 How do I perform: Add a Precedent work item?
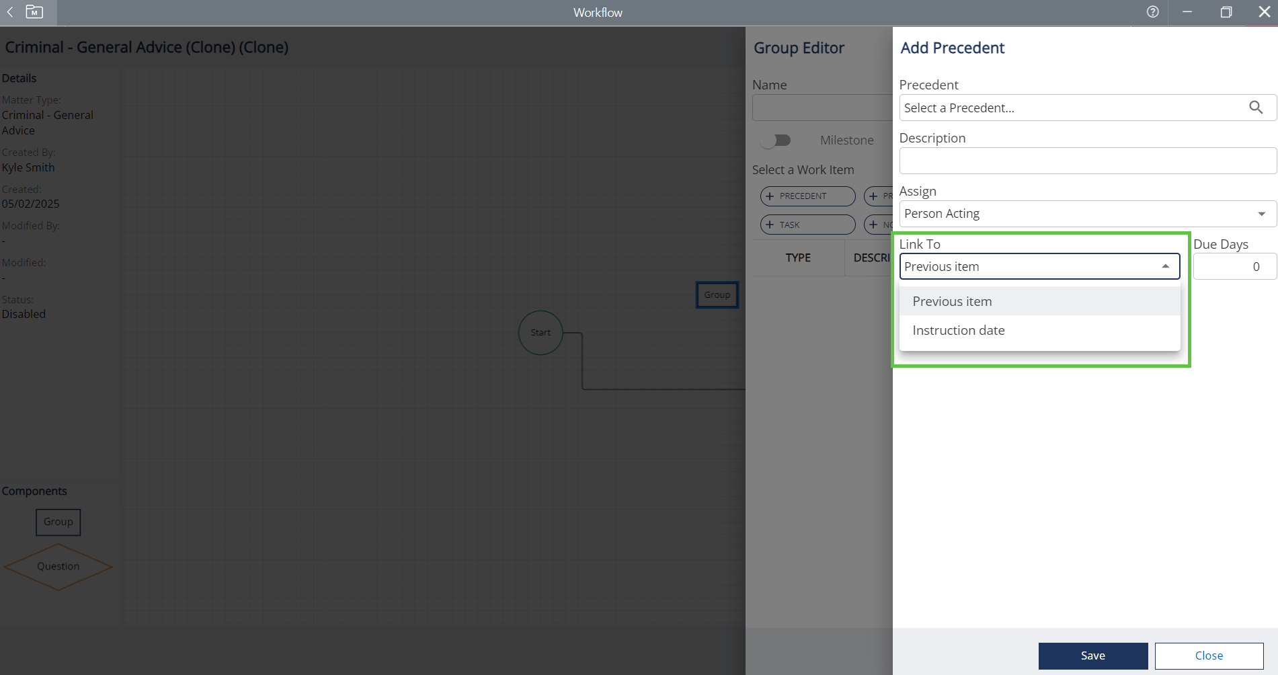(x=807, y=196)
